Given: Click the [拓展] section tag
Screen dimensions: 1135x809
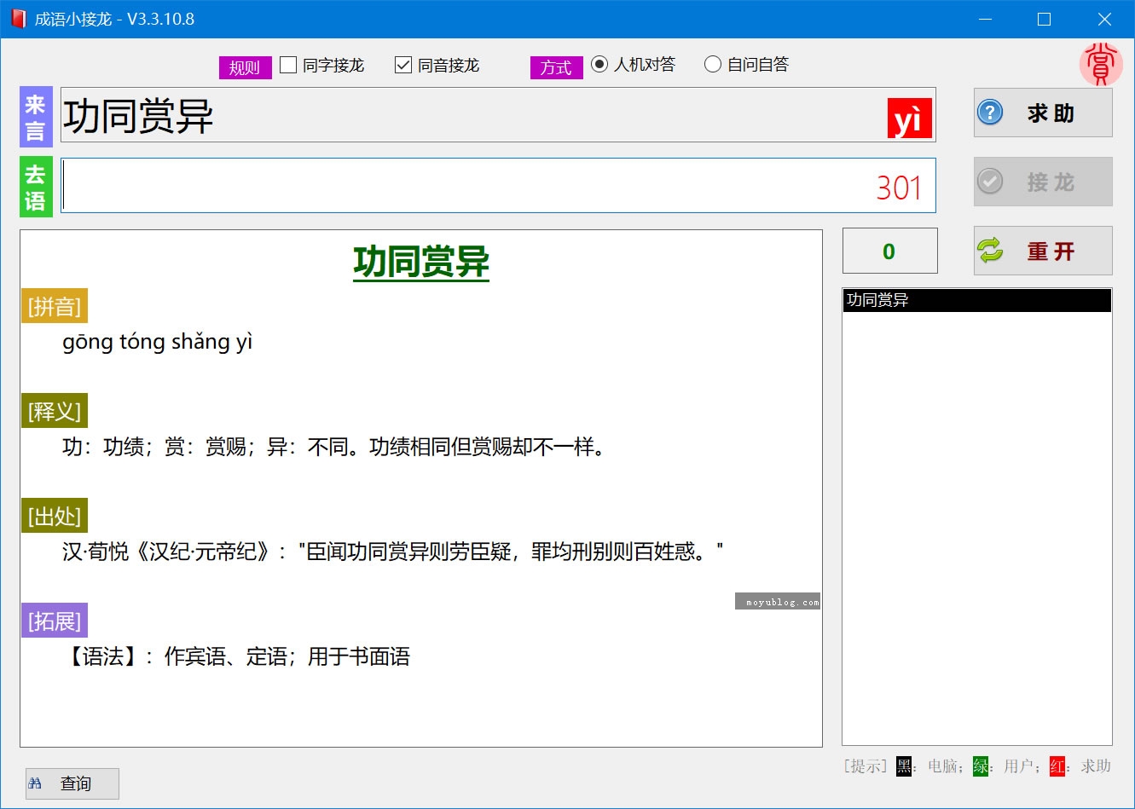Looking at the screenshot, I should (55, 621).
